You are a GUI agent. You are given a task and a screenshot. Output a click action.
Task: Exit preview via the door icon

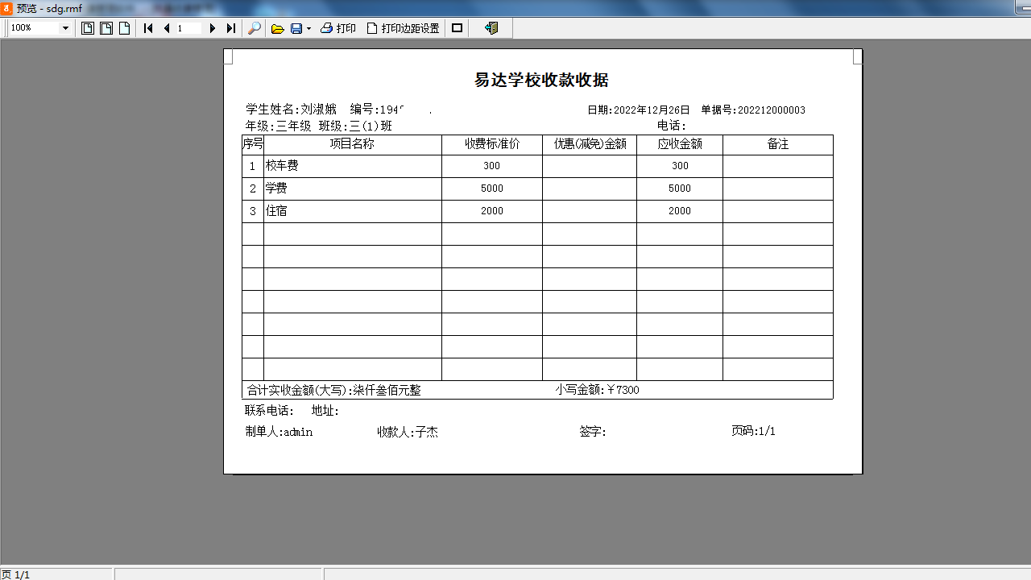(x=492, y=28)
